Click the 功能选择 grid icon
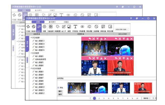The height and width of the screenshot is (105, 165). 51,27
